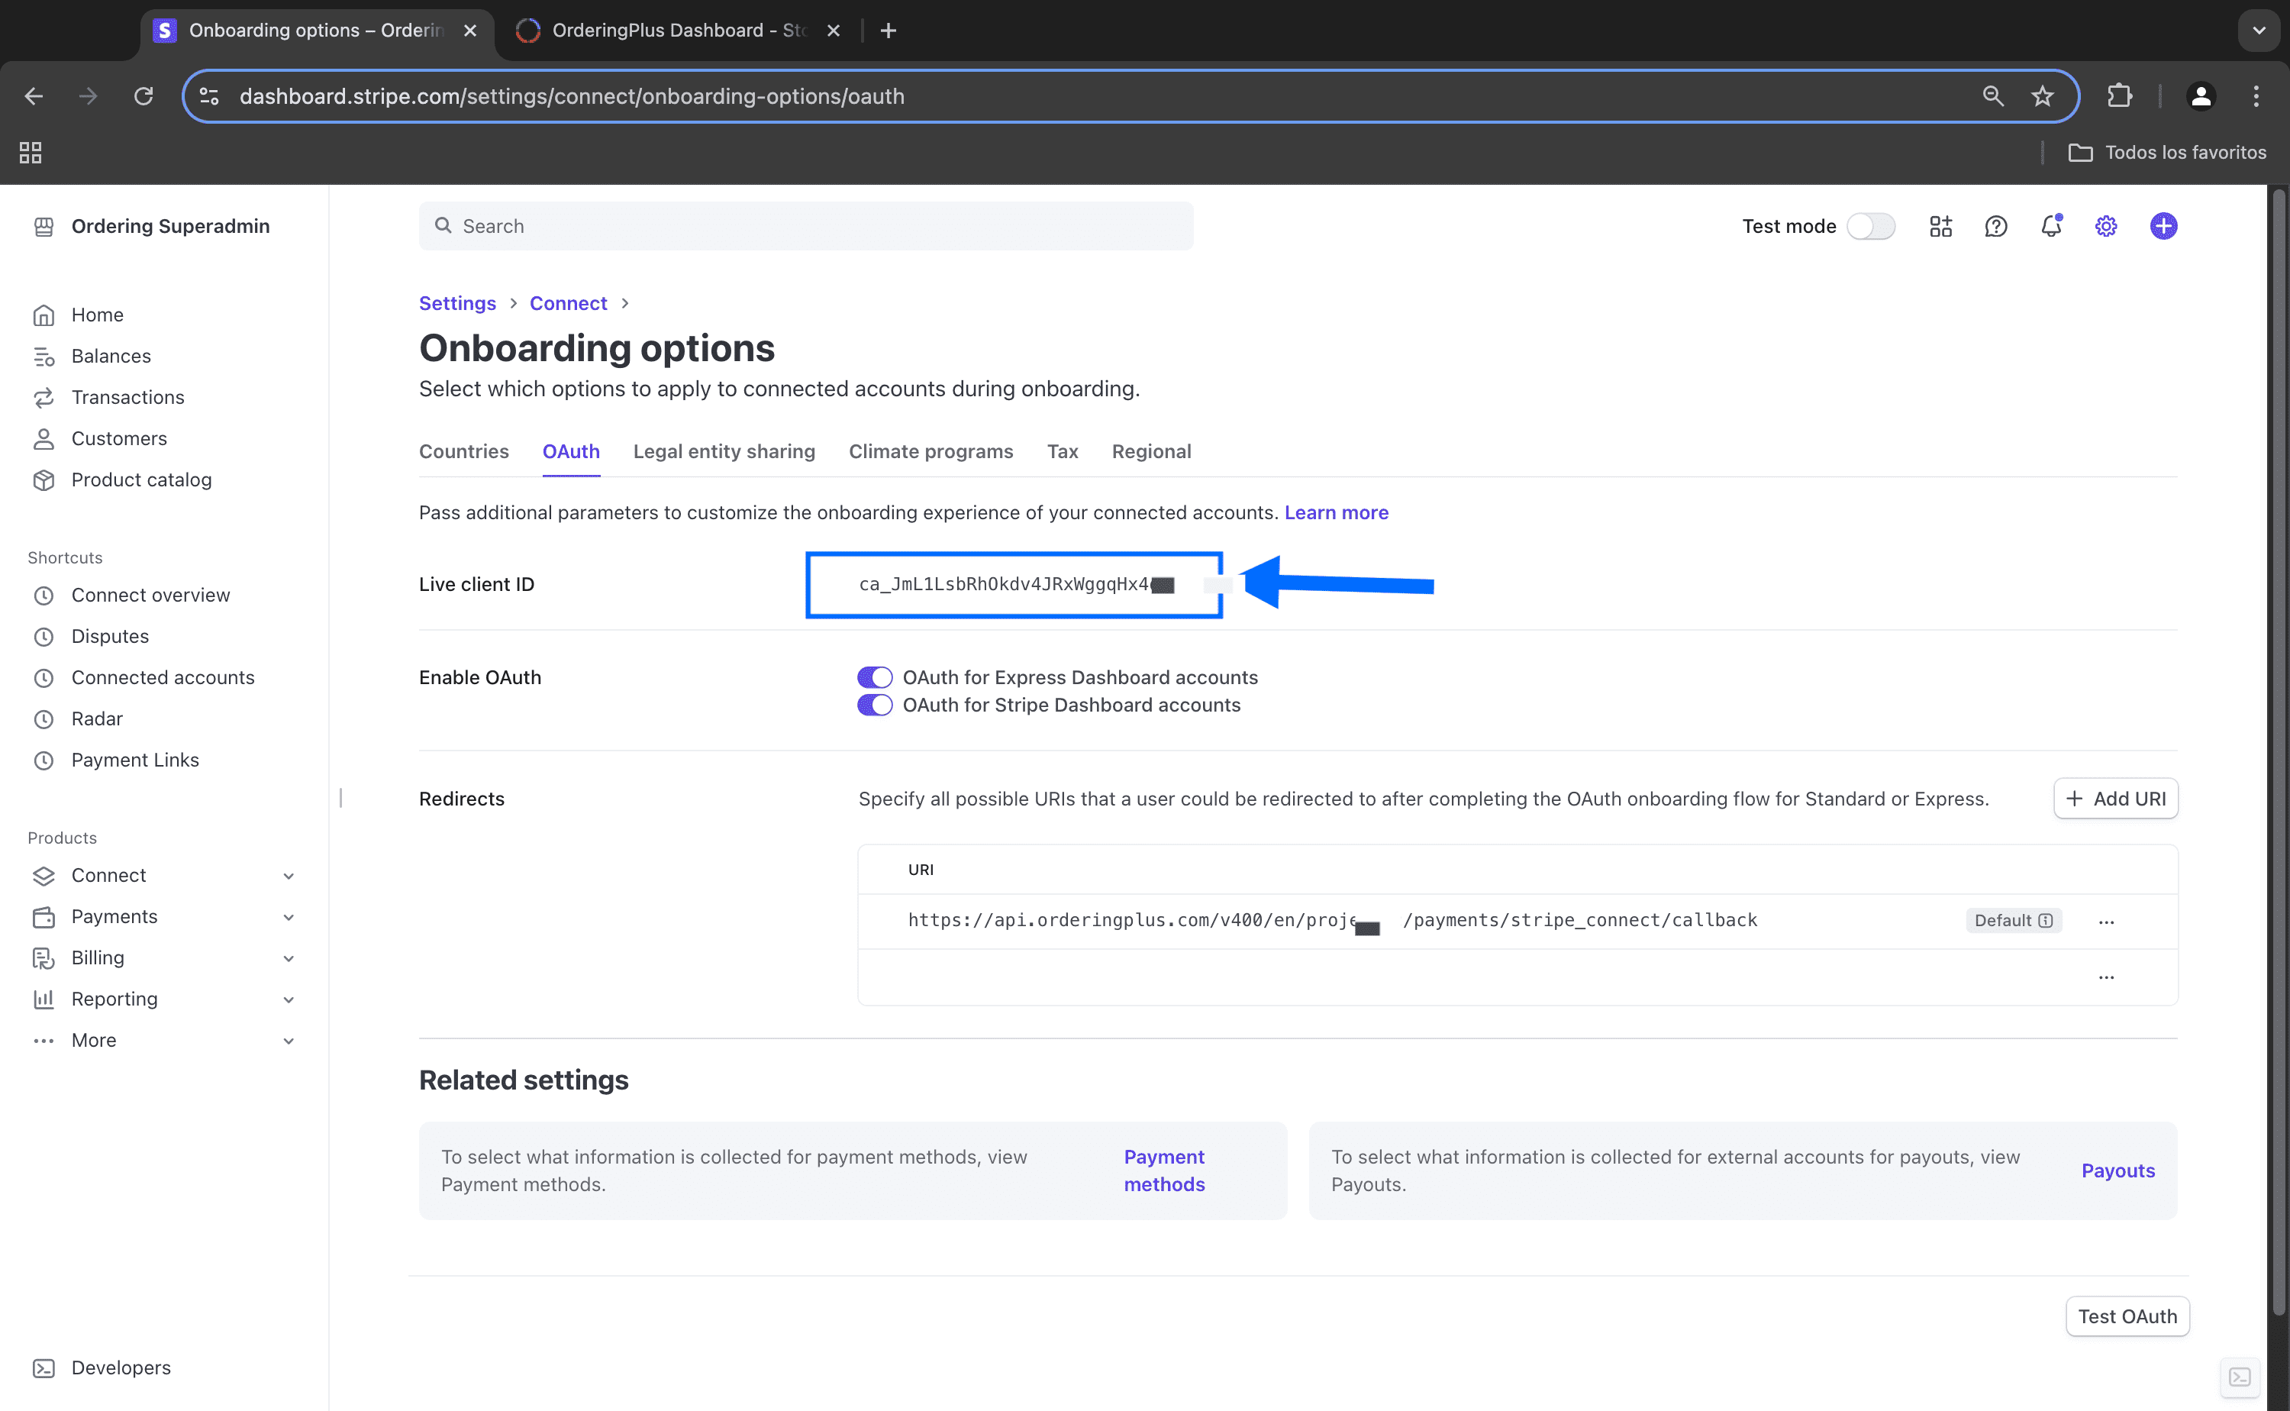
Task: Switch to the Countries tab
Action: coord(463,450)
